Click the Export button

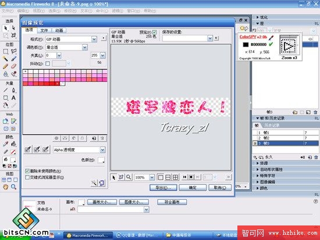click(x=163, y=188)
